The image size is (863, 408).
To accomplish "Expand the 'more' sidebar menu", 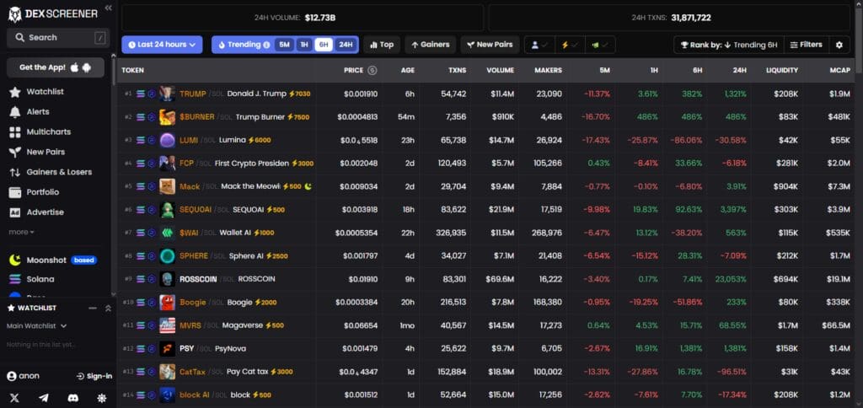I will coord(21,233).
